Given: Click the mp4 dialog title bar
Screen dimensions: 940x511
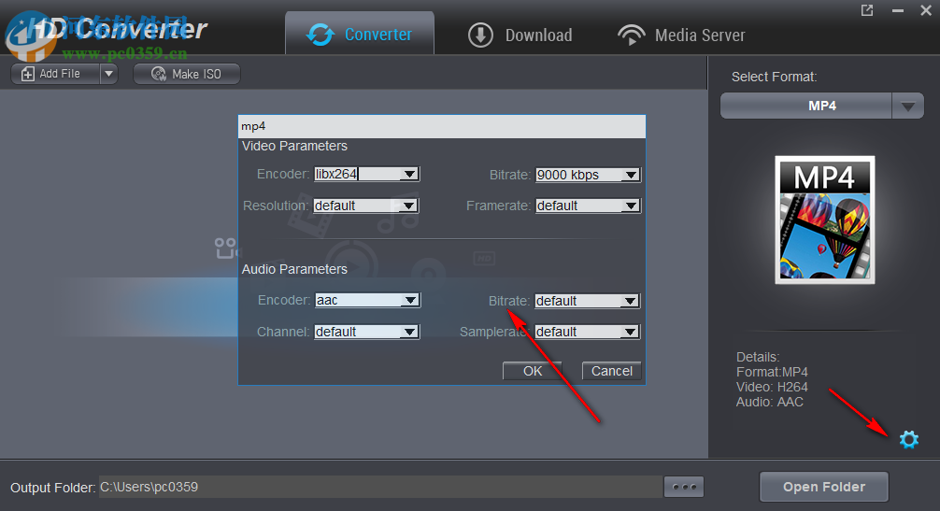Looking at the screenshot, I should click(x=442, y=126).
